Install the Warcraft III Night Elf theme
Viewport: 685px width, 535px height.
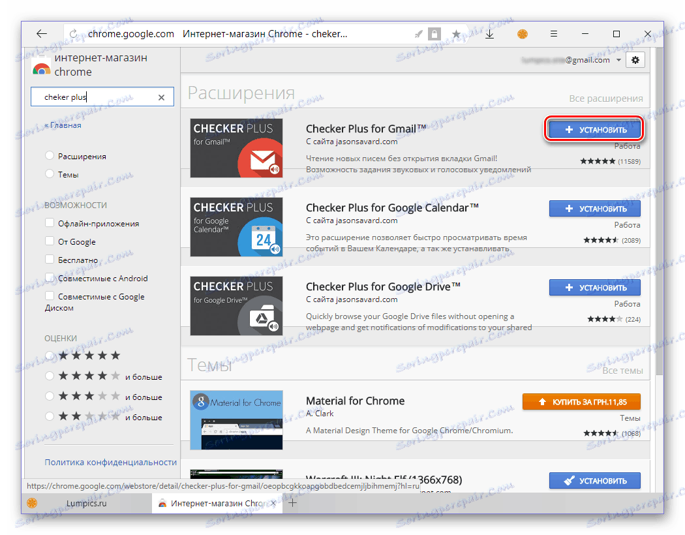point(594,480)
